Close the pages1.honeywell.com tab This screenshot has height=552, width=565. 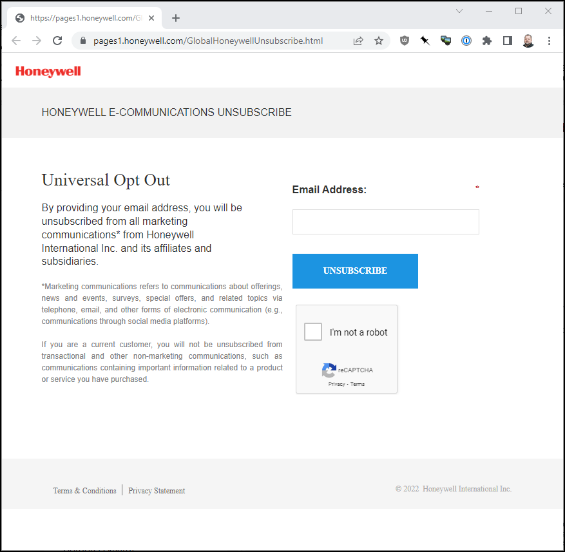point(151,18)
